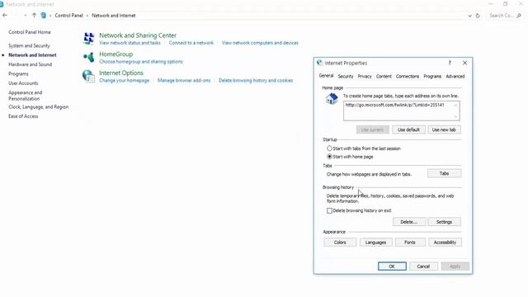Screen dimensions: 528x297
Task: Open the Advanced tab
Action: click(x=455, y=77)
